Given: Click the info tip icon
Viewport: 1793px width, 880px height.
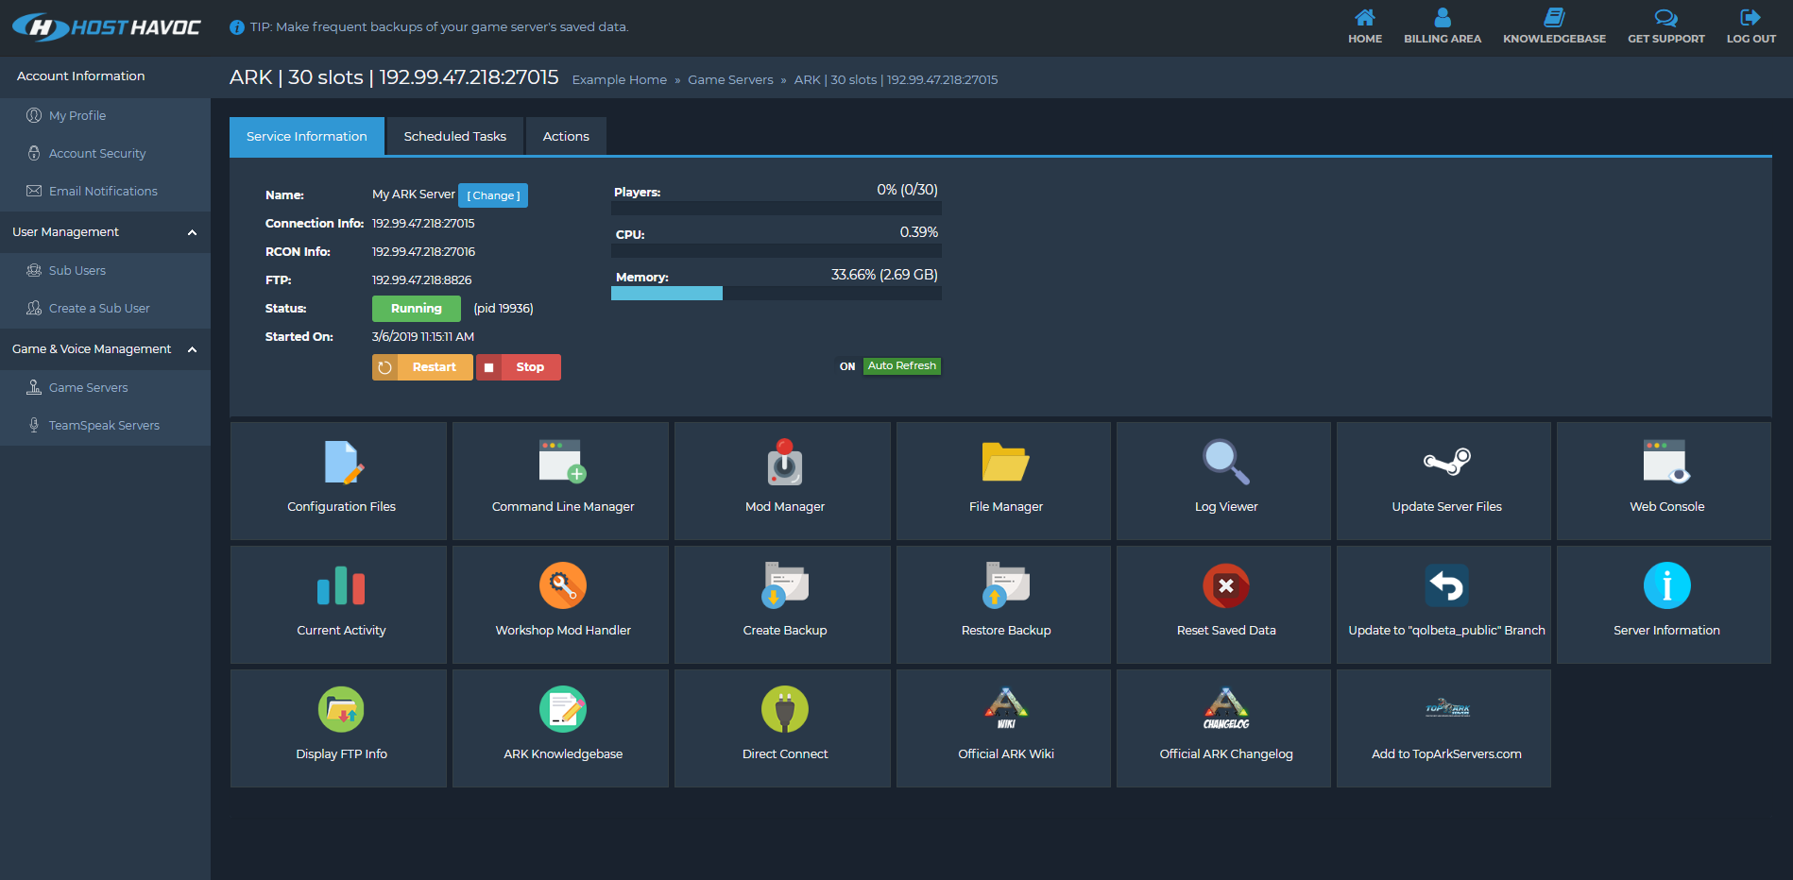Looking at the screenshot, I should (237, 27).
